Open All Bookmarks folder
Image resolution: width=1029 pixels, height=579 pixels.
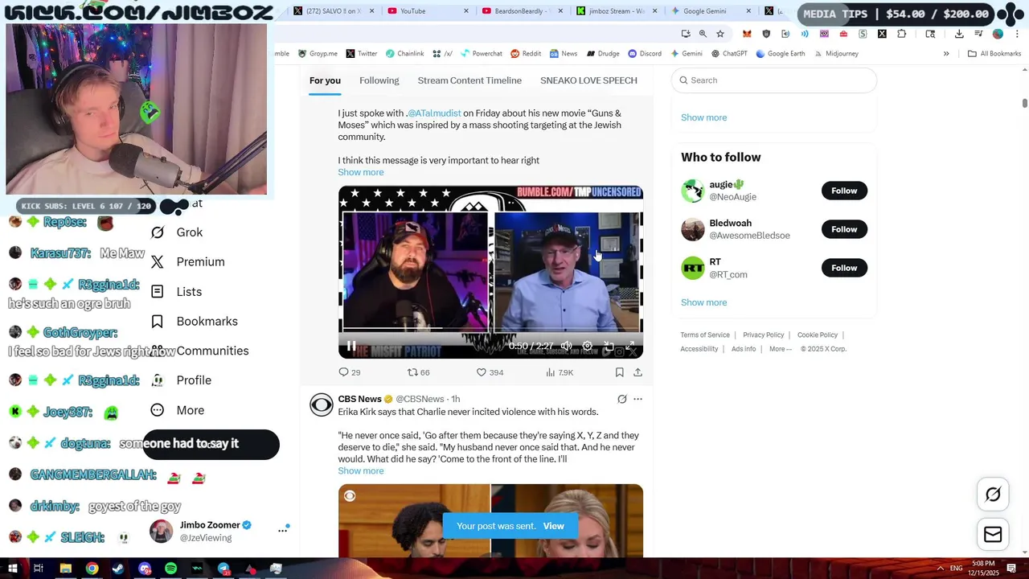pyautogui.click(x=994, y=54)
